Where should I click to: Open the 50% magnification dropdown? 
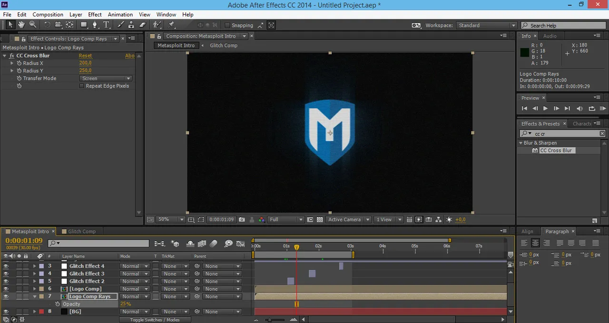(x=171, y=219)
